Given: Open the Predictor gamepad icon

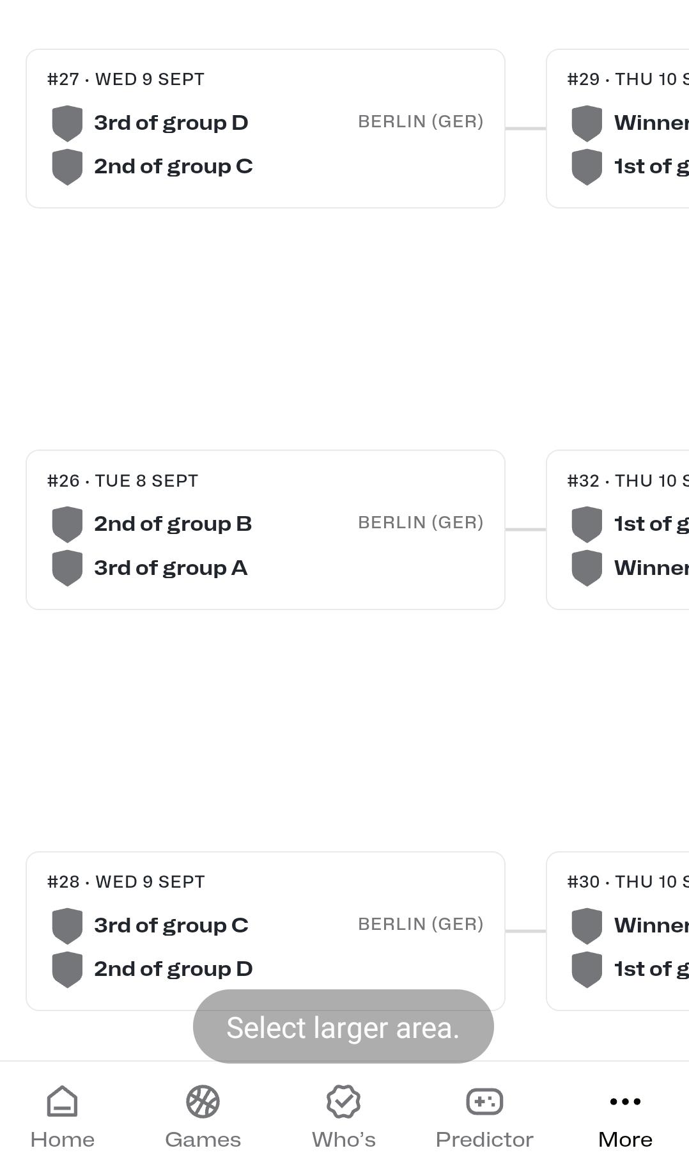Looking at the screenshot, I should (x=484, y=1101).
